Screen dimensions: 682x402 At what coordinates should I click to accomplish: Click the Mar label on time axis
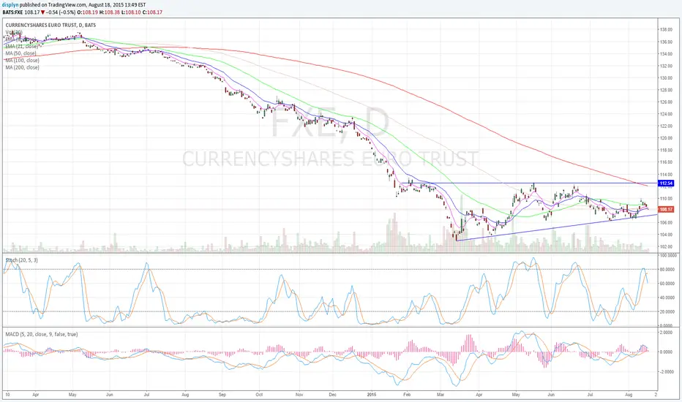click(441, 395)
